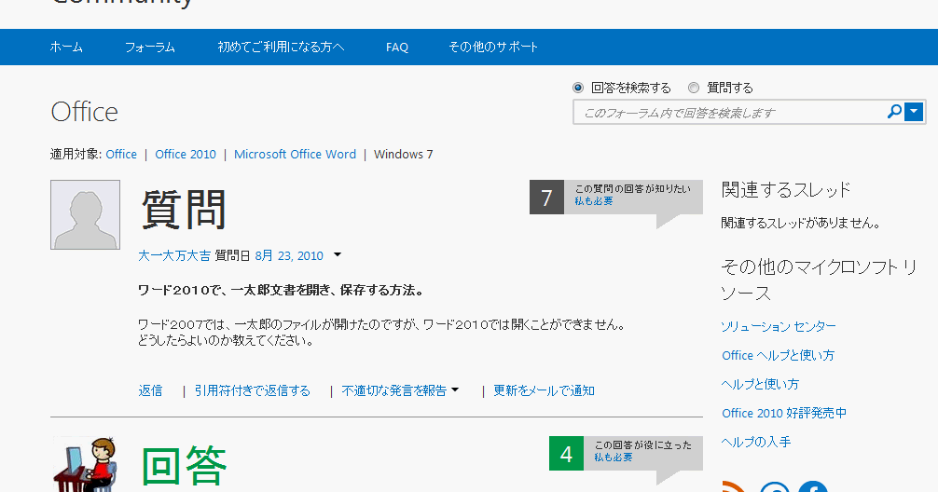Open Office 2010 好評発売中 link
The height and width of the screenshot is (492, 938).
(784, 413)
